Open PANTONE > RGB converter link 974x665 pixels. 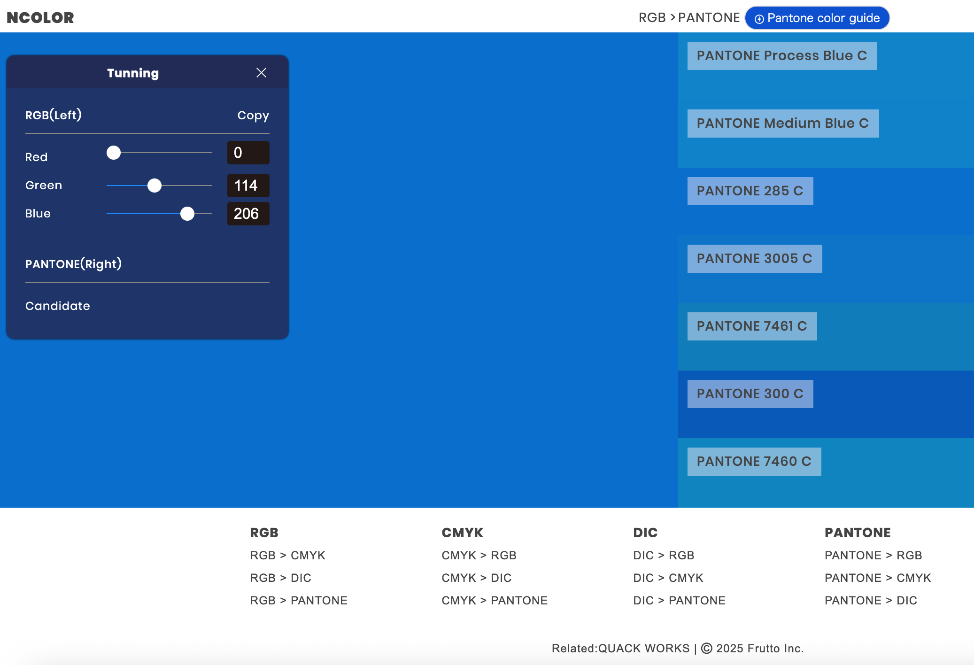coord(874,555)
